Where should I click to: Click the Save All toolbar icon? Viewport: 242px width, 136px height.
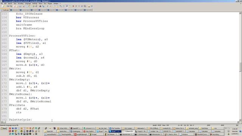click(x=11, y=6)
